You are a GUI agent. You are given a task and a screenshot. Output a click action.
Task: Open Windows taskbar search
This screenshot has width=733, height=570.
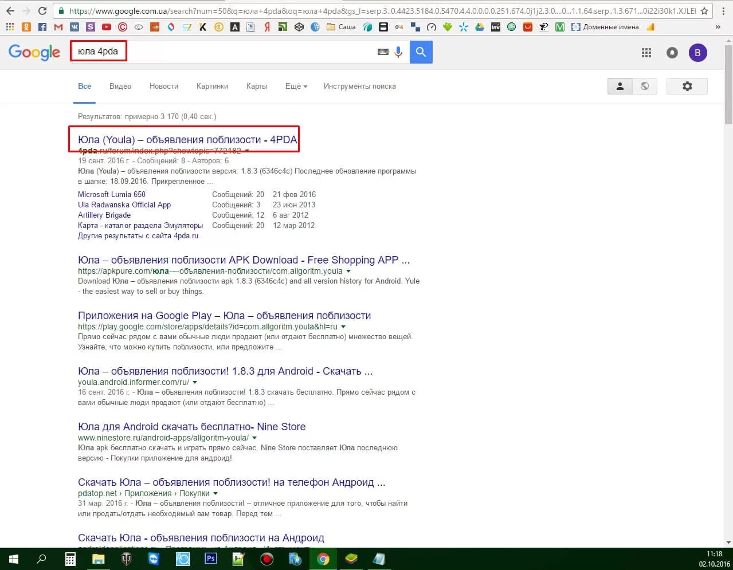[x=41, y=559]
